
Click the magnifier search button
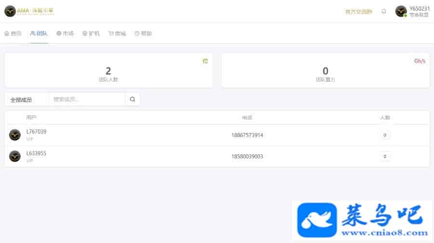pos(133,99)
